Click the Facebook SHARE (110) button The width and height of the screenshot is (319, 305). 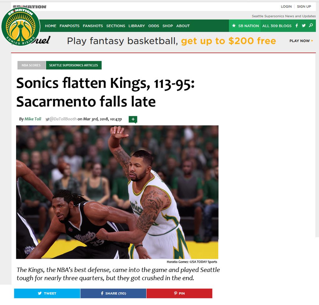point(113,293)
